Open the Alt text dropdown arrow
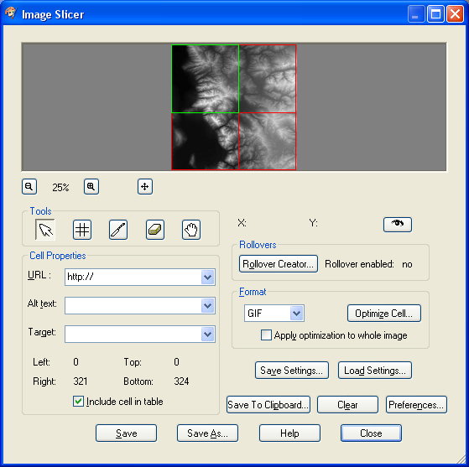Screen dimensions: 469x467 (207, 305)
